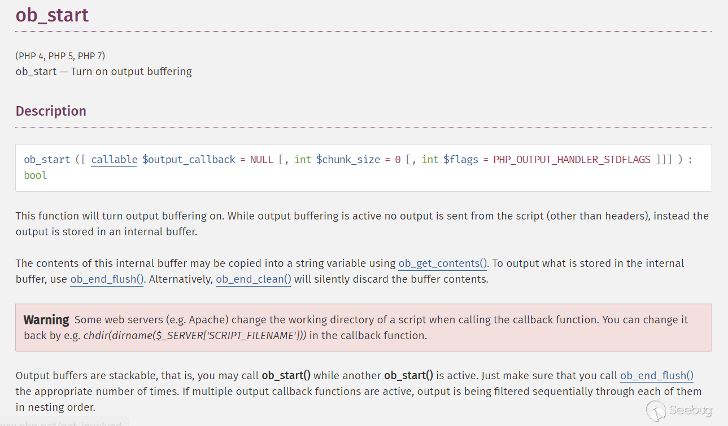Viewport: 728px width, 426px height.
Task: Select the ob_start function name in the signature
Action: click(x=47, y=160)
